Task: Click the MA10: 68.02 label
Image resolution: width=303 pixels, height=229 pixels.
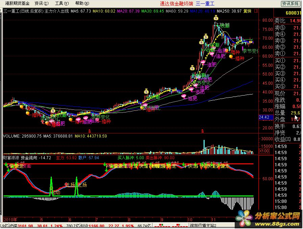Action: click(104, 11)
